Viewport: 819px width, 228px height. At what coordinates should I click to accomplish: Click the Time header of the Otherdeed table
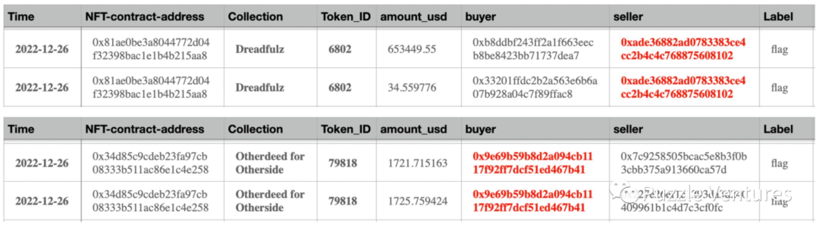tap(21, 129)
